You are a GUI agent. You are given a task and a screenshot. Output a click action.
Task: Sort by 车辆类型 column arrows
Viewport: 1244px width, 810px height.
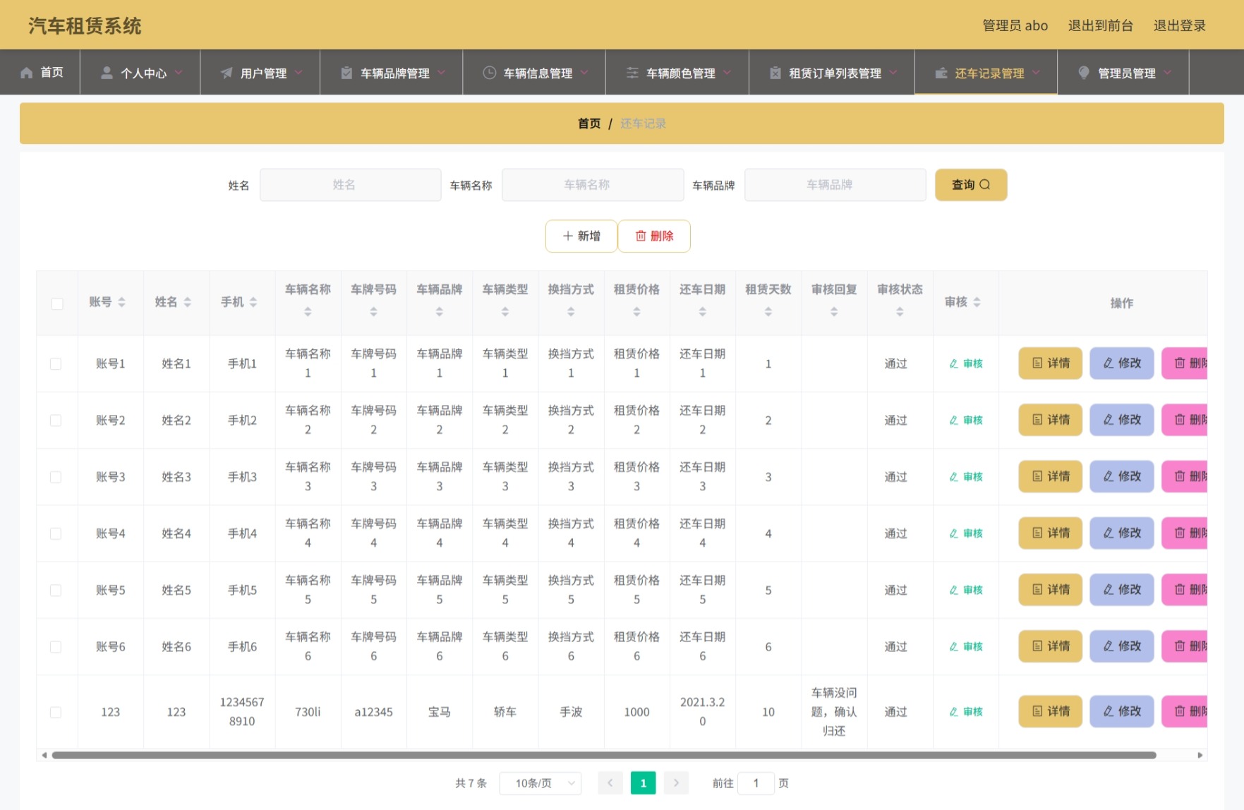[505, 311]
